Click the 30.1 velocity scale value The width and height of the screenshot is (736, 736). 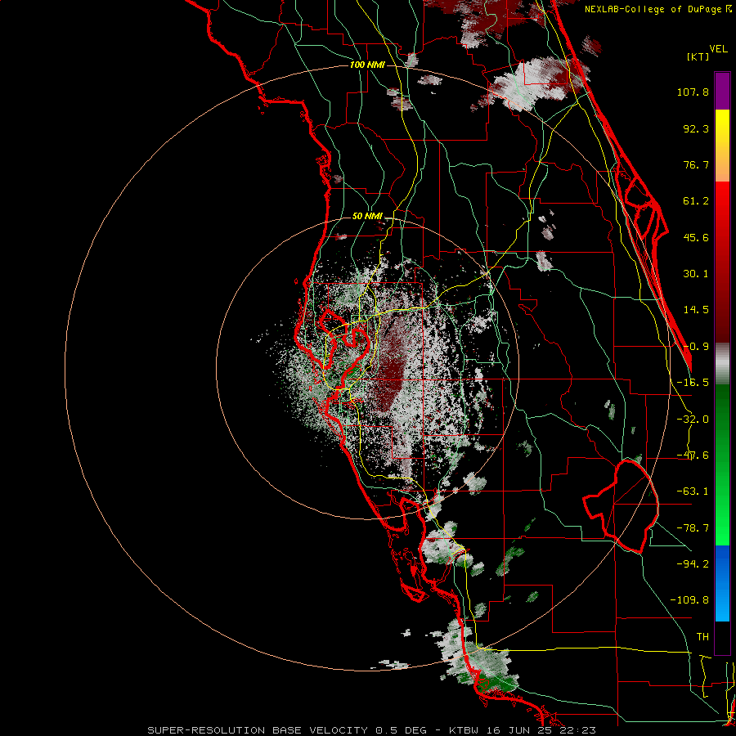click(696, 274)
